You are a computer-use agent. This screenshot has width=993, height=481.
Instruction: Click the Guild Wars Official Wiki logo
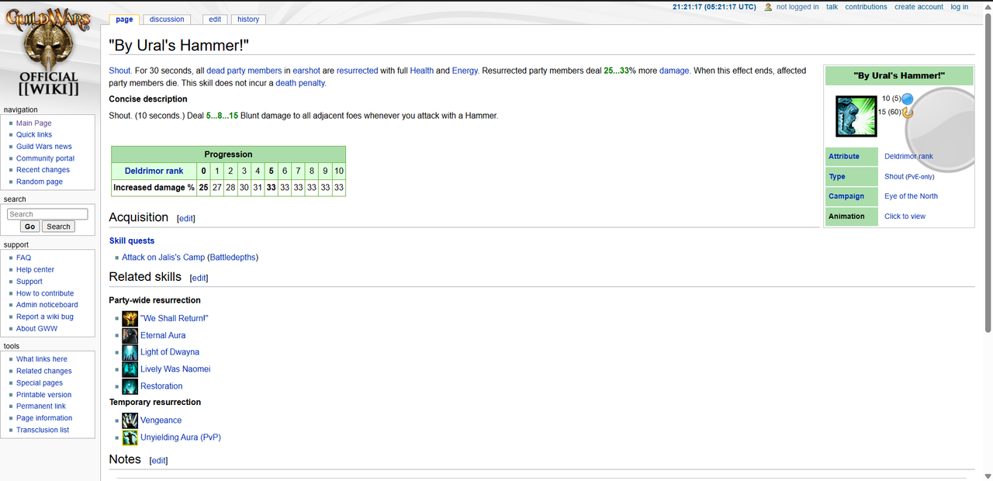tap(48, 53)
